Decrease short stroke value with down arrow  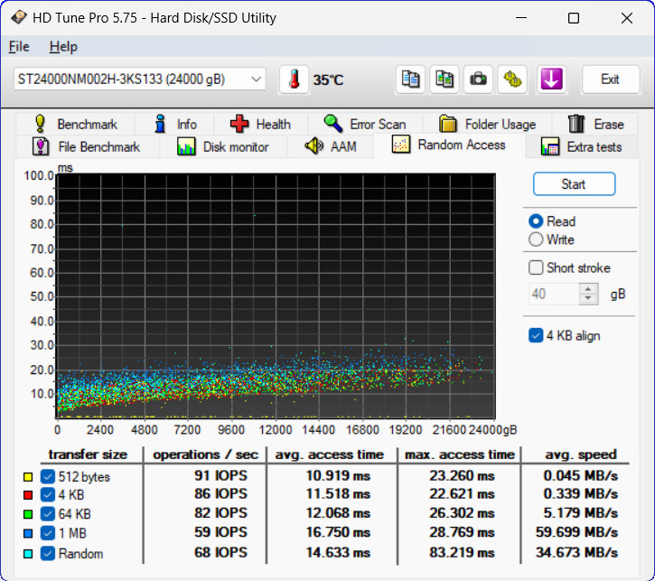click(x=588, y=298)
